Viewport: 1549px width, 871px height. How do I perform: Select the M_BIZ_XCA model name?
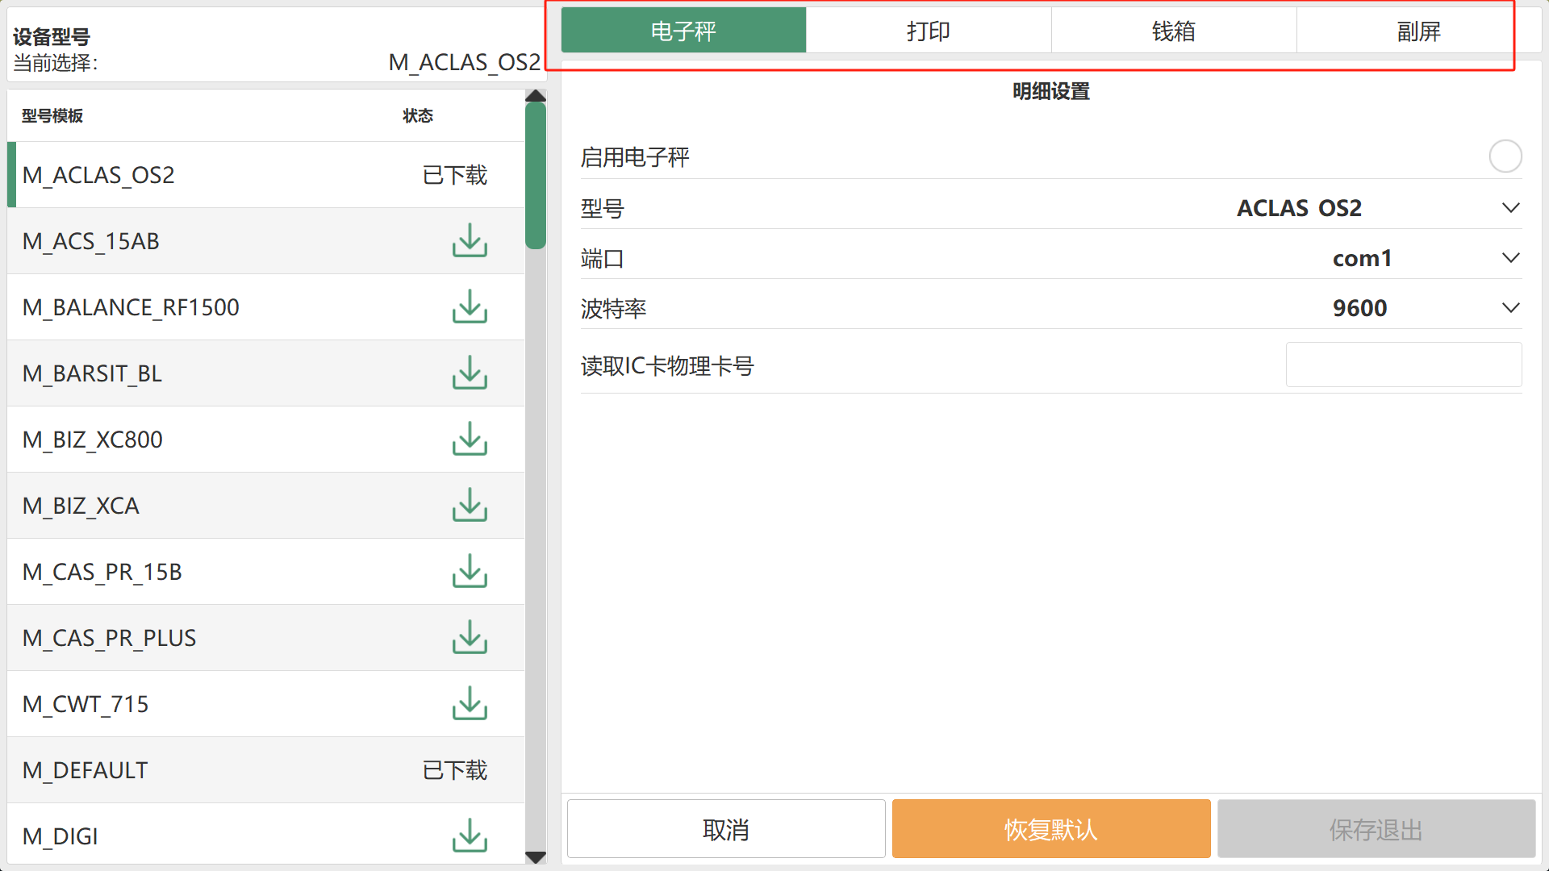click(x=81, y=506)
